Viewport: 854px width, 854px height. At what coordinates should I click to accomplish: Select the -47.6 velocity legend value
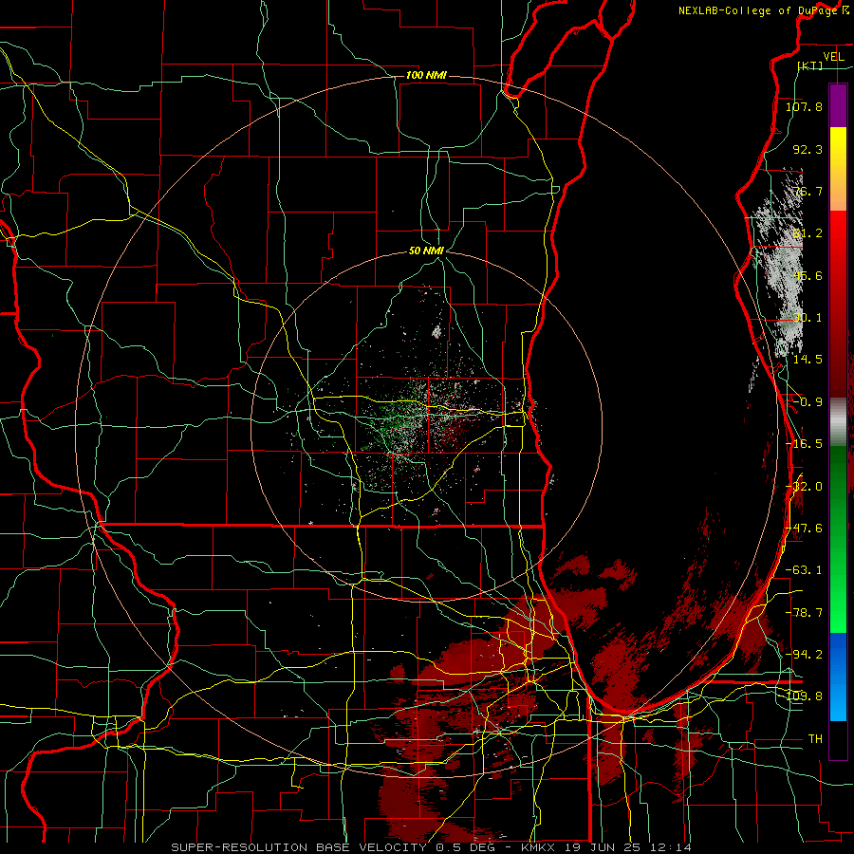804,529
